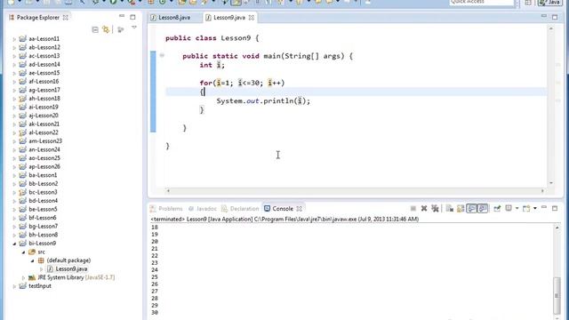
Task: Toggle Link with Editor in Package Explorer
Action: tap(106, 29)
